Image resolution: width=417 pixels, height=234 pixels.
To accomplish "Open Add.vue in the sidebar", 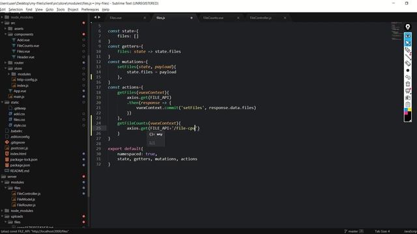I will point(23,40).
